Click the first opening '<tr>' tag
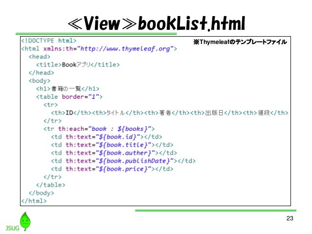Viewport: 312px width, 234px height. 50,105
